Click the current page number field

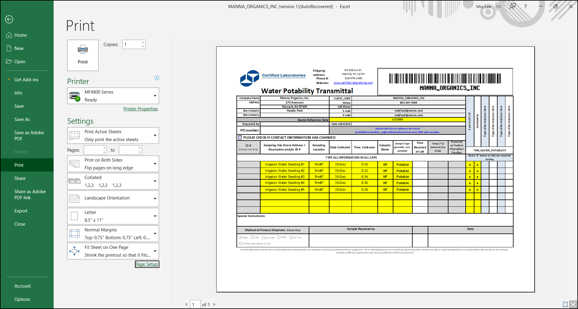[195, 304]
